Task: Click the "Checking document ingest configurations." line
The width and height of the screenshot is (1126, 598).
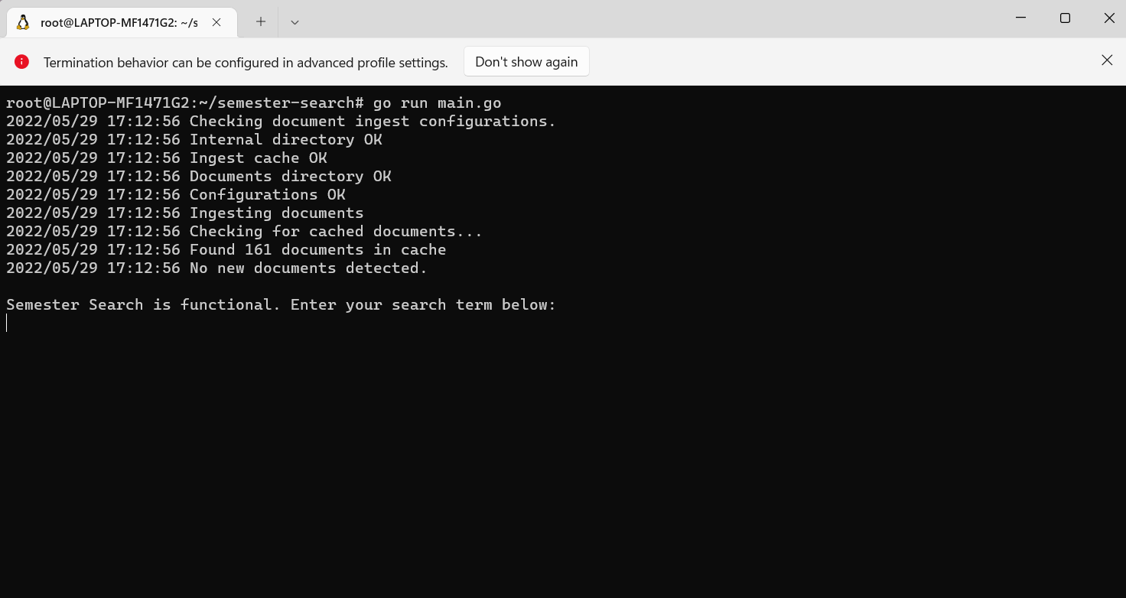Action: coord(373,121)
